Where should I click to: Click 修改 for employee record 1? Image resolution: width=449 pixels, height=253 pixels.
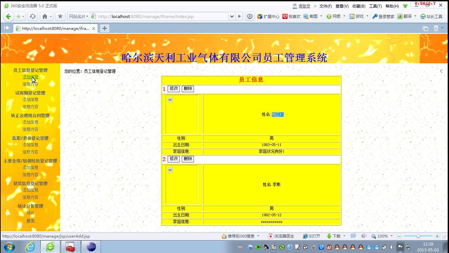(x=174, y=89)
